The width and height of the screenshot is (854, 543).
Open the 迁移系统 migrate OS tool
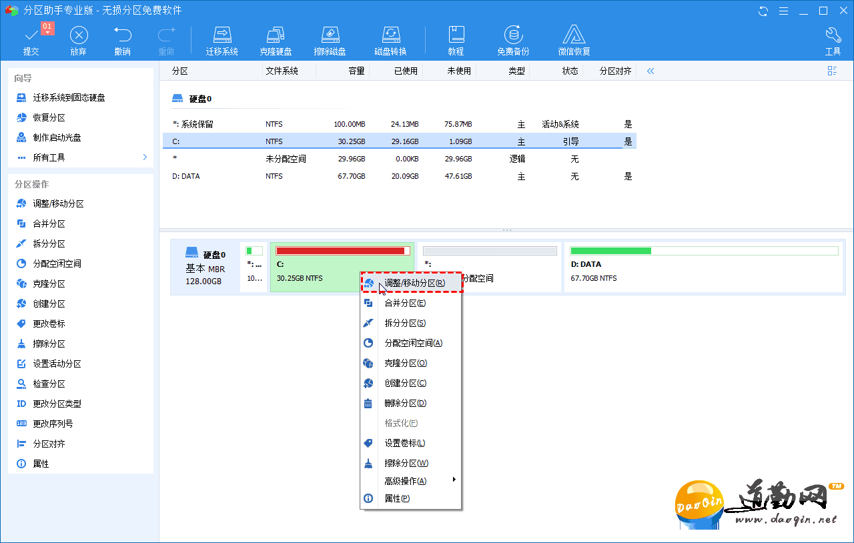pos(222,41)
